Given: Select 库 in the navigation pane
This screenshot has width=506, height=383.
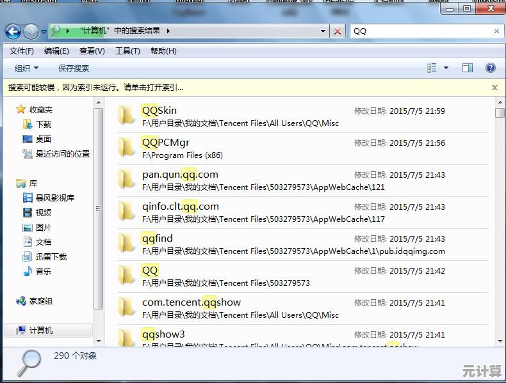Looking at the screenshot, I should pos(33,184).
